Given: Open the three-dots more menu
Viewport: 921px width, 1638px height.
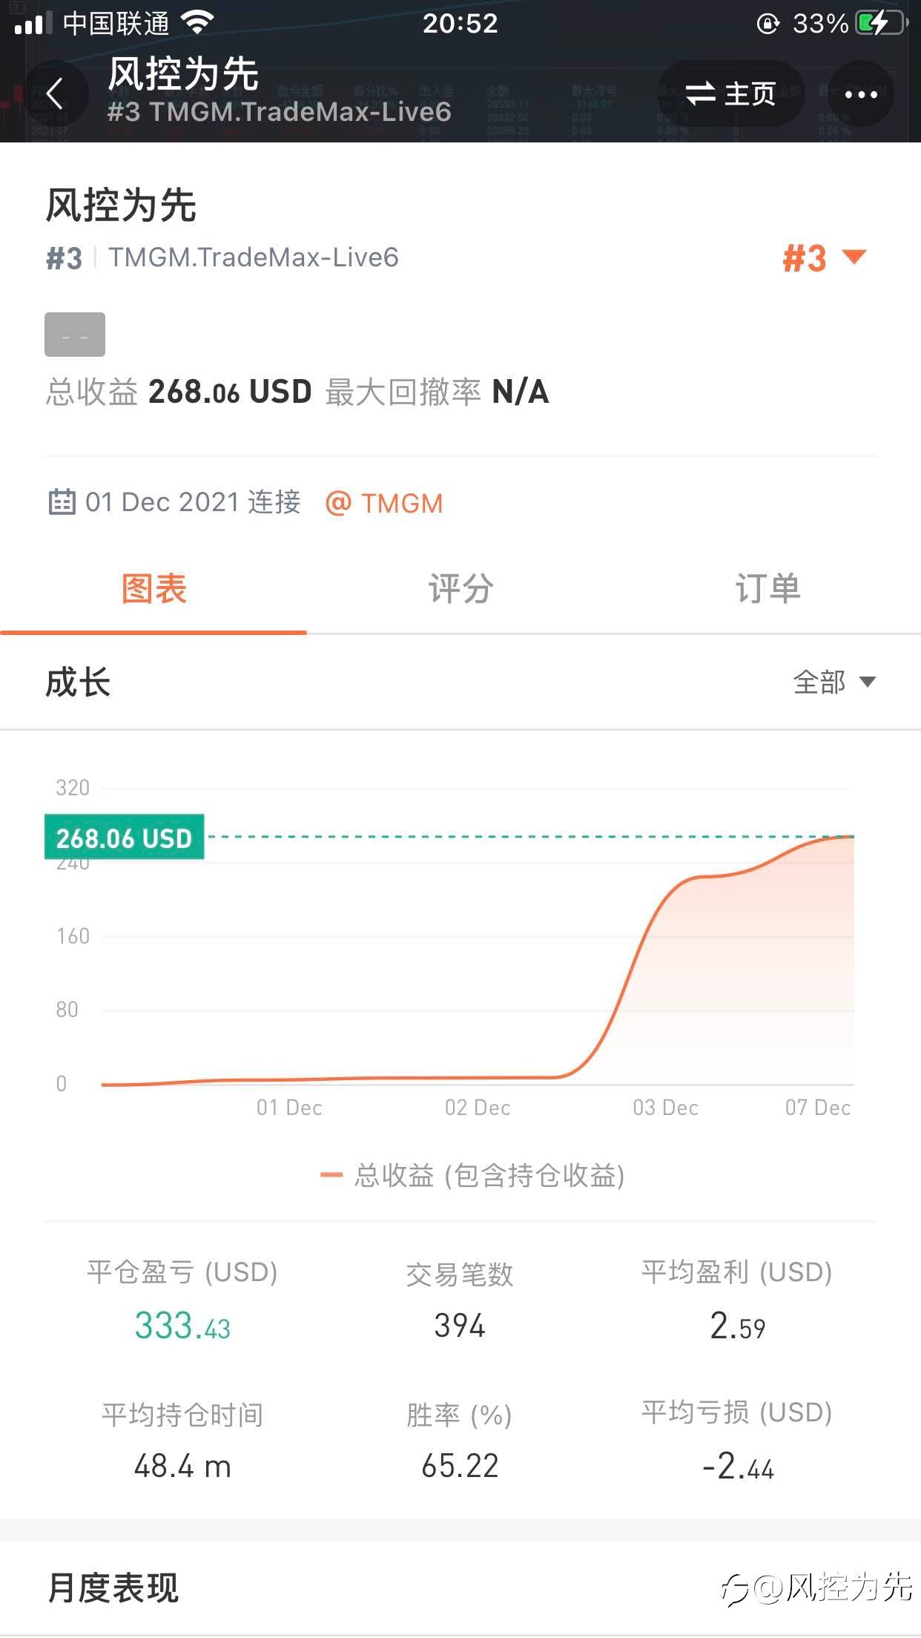Looking at the screenshot, I should [860, 94].
